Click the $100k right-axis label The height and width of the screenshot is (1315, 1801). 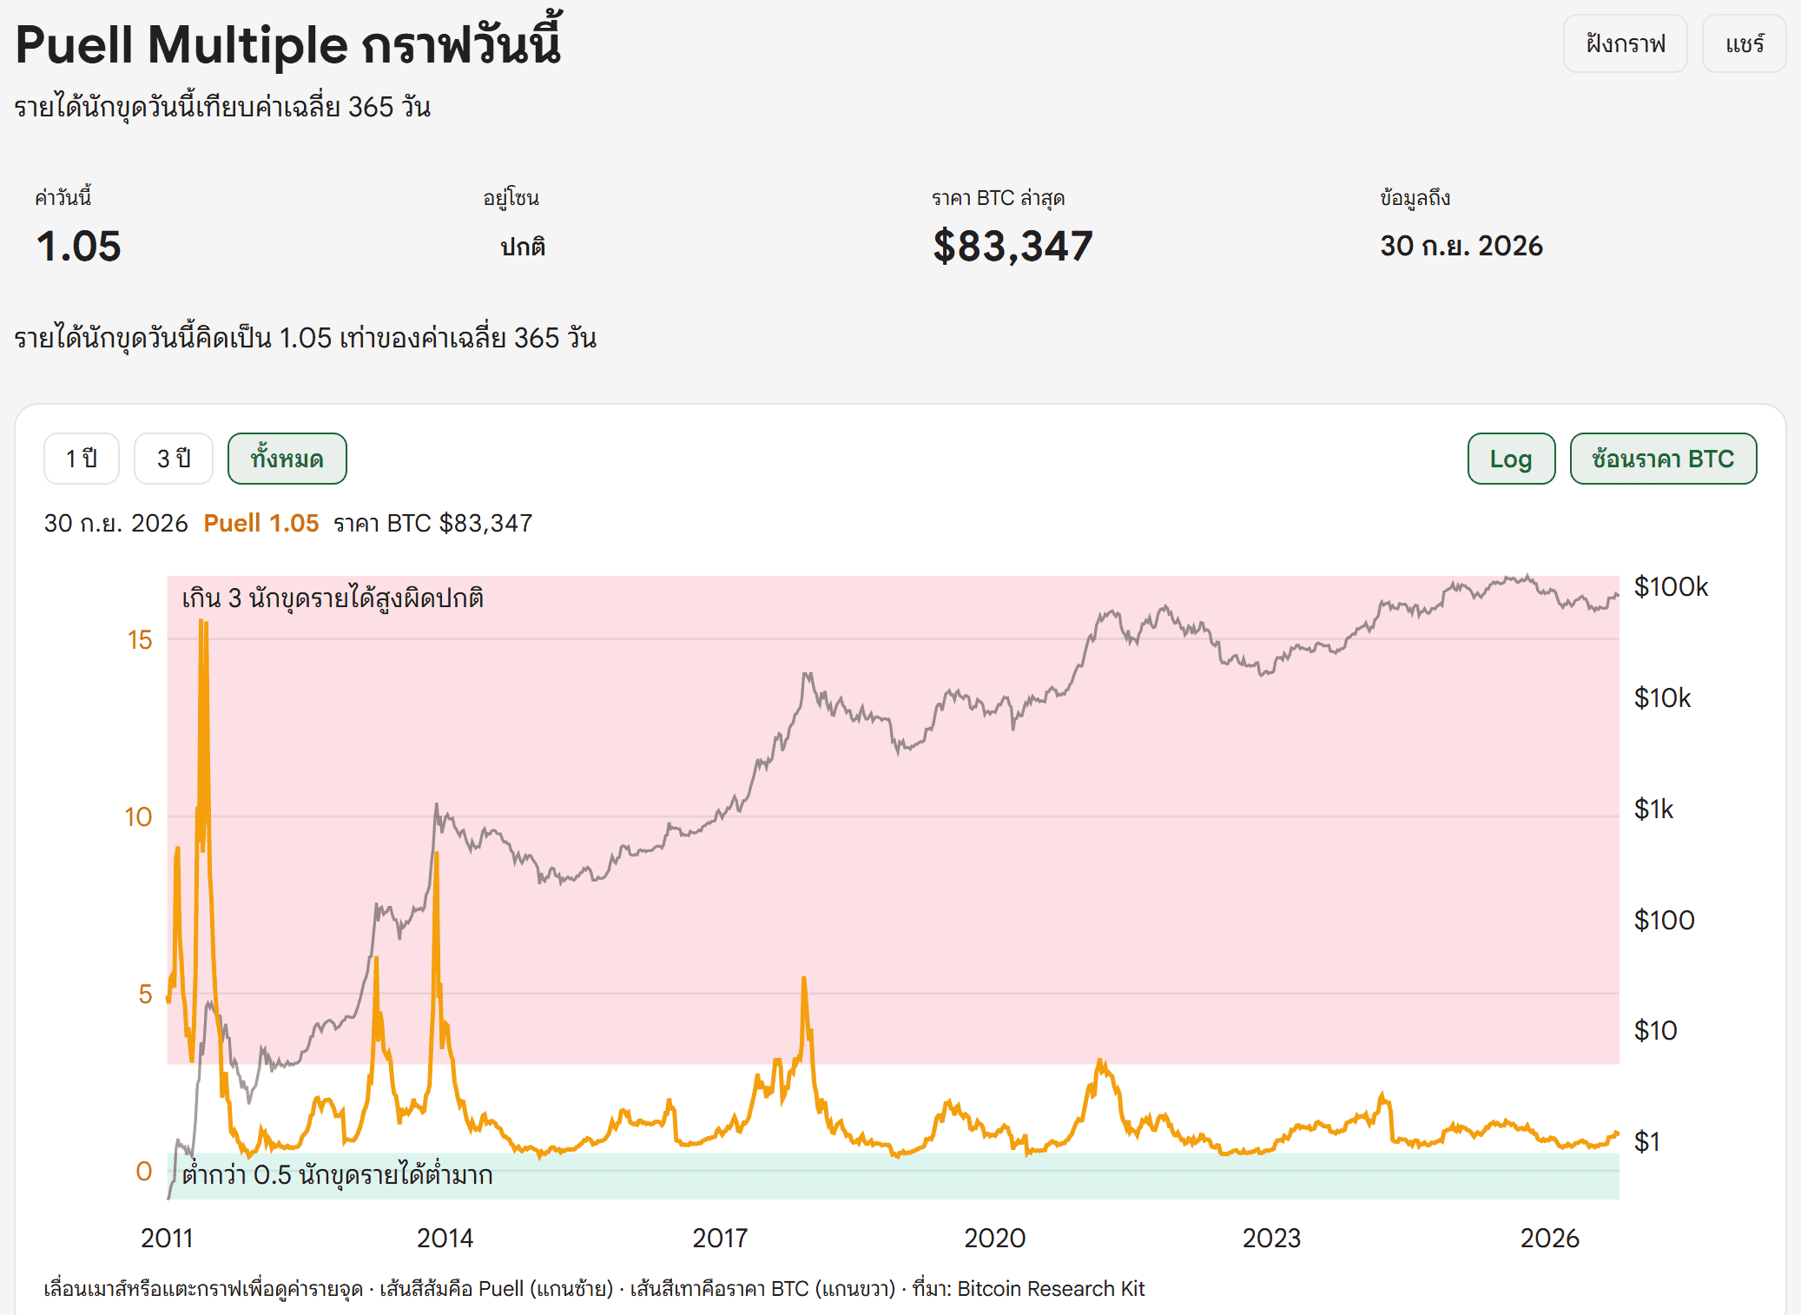click(x=1671, y=587)
